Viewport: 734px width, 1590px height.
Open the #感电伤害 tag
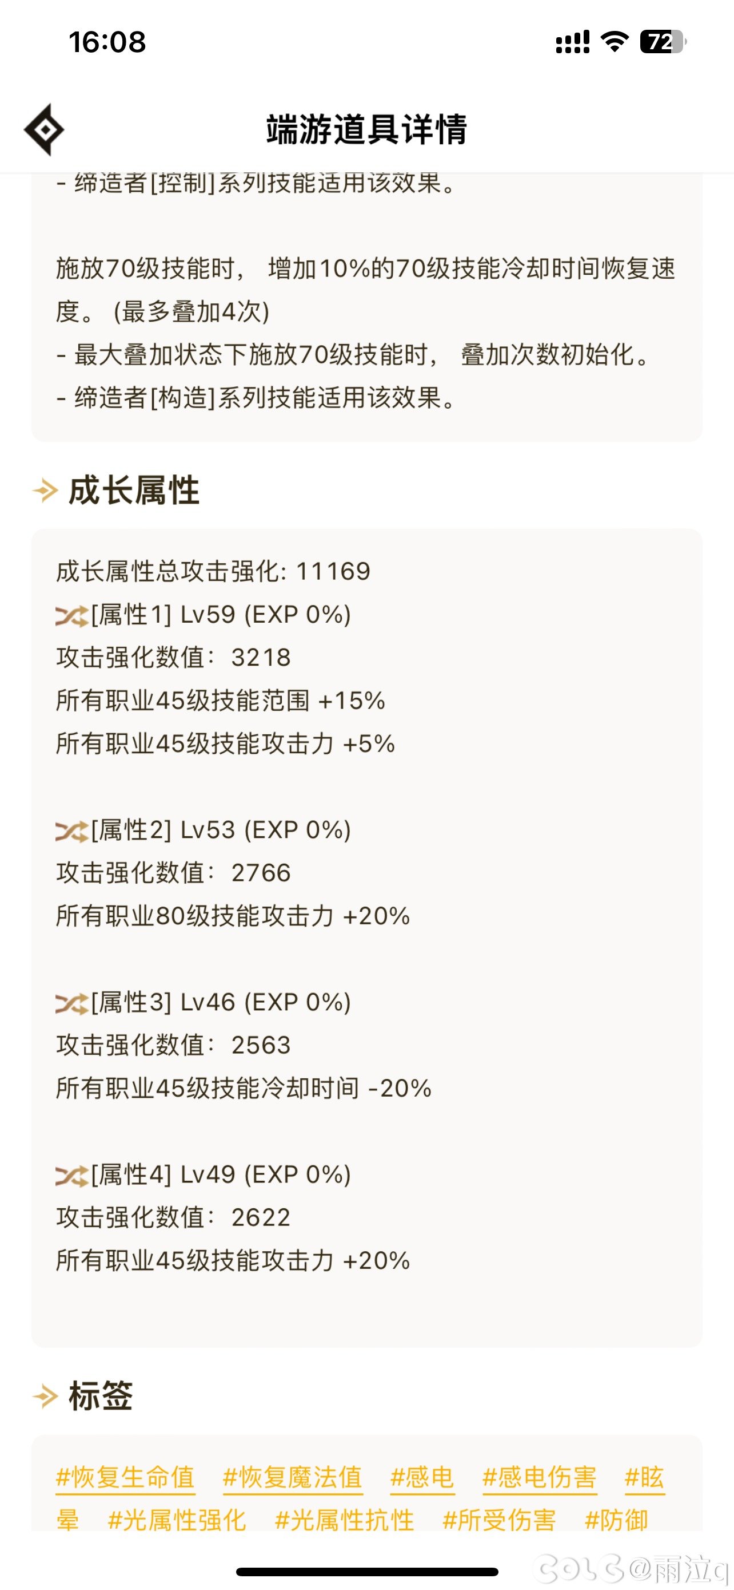coord(539,1478)
